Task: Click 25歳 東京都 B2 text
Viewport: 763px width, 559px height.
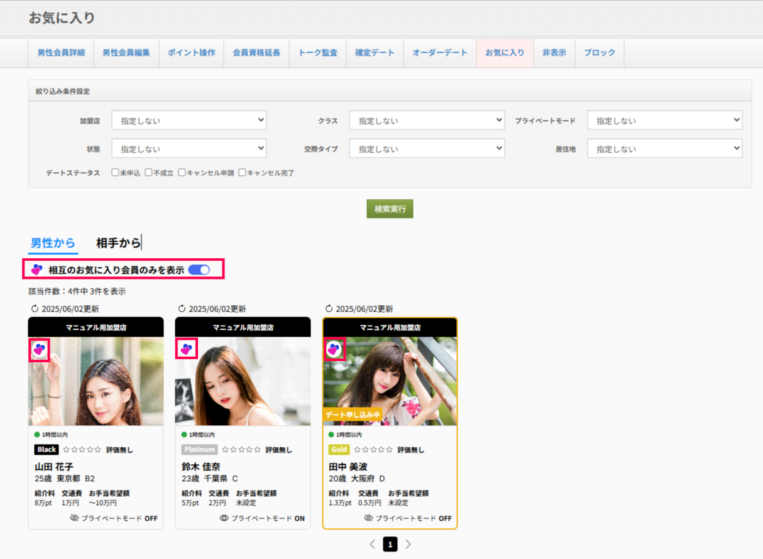Action: 65,479
